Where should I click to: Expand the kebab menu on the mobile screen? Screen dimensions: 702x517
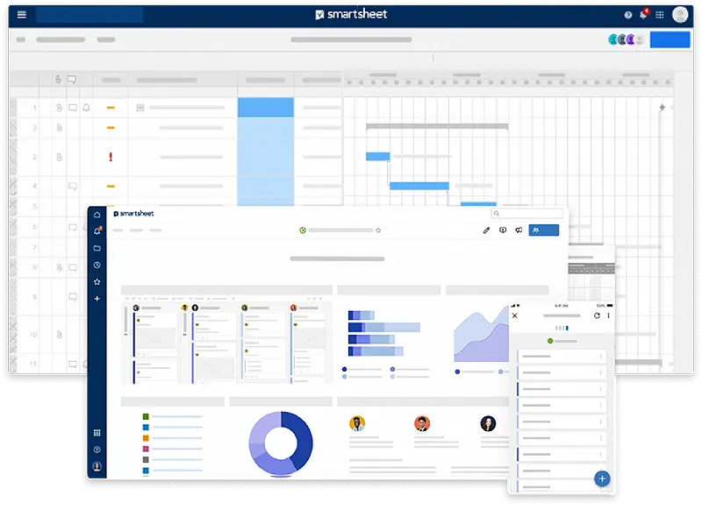point(609,315)
